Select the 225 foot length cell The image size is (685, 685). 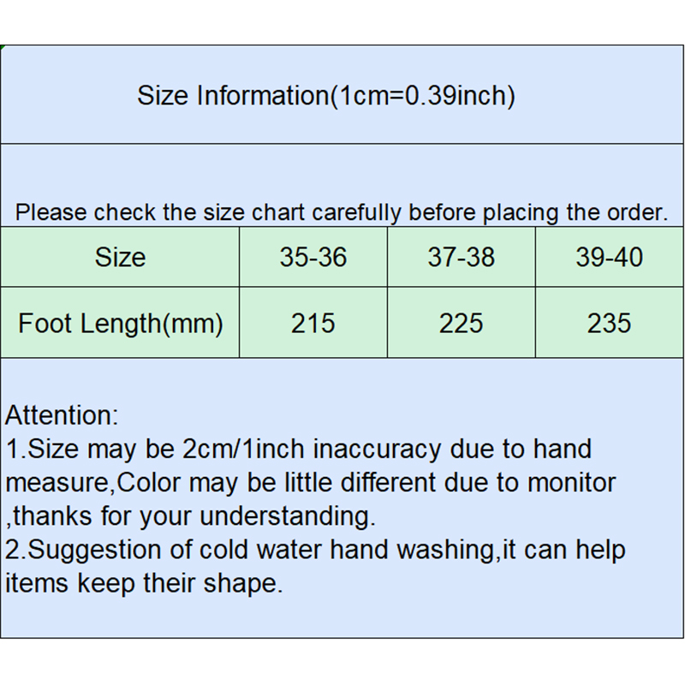tap(462, 323)
